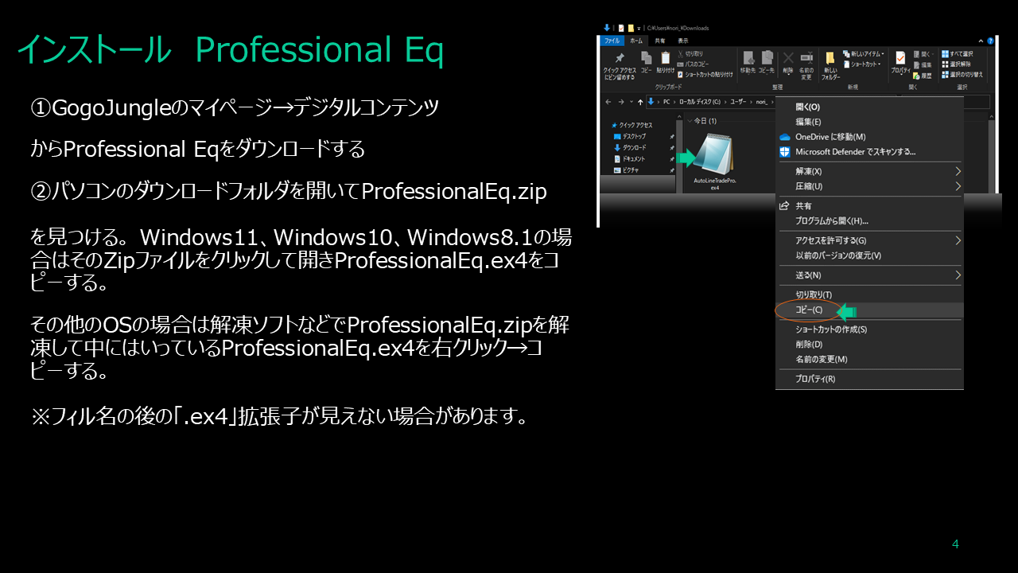The height and width of the screenshot is (573, 1018).
Task: Click the Forward arrow in Explorer navigation
Action: 620,102
